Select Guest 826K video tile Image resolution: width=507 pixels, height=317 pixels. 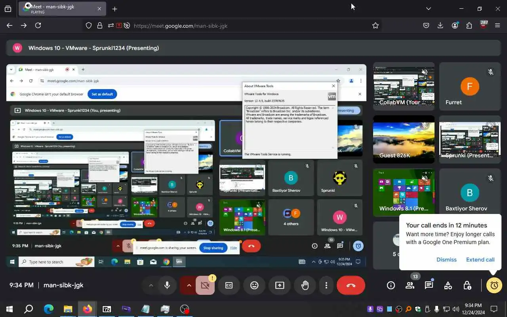click(404, 139)
